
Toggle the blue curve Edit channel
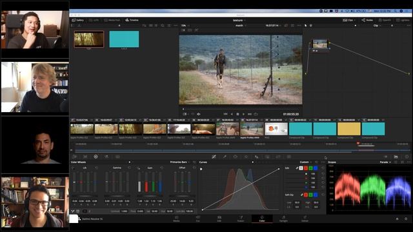point(316,168)
